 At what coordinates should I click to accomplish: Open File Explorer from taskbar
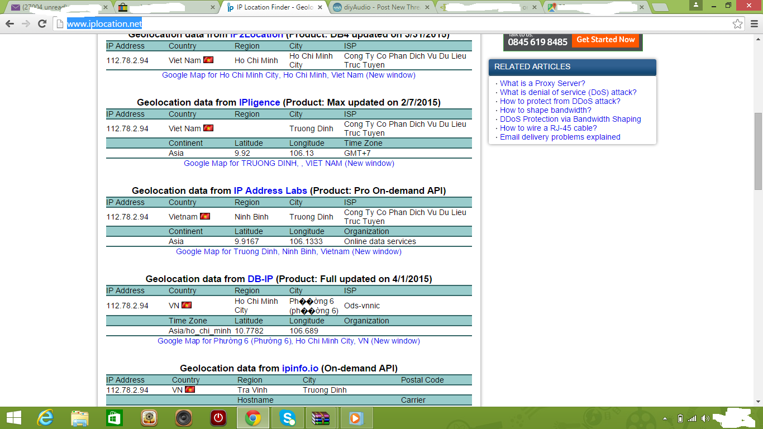tap(80, 418)
